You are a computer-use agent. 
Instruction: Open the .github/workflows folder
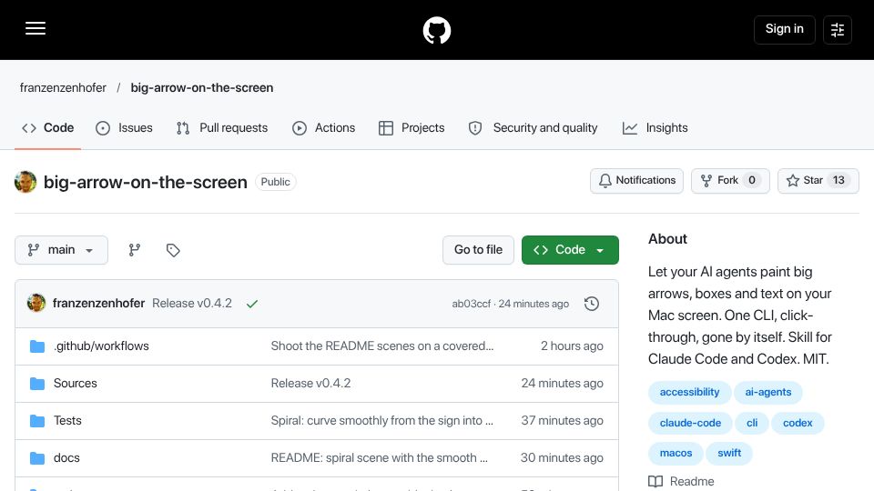click(x=101, y=346)
